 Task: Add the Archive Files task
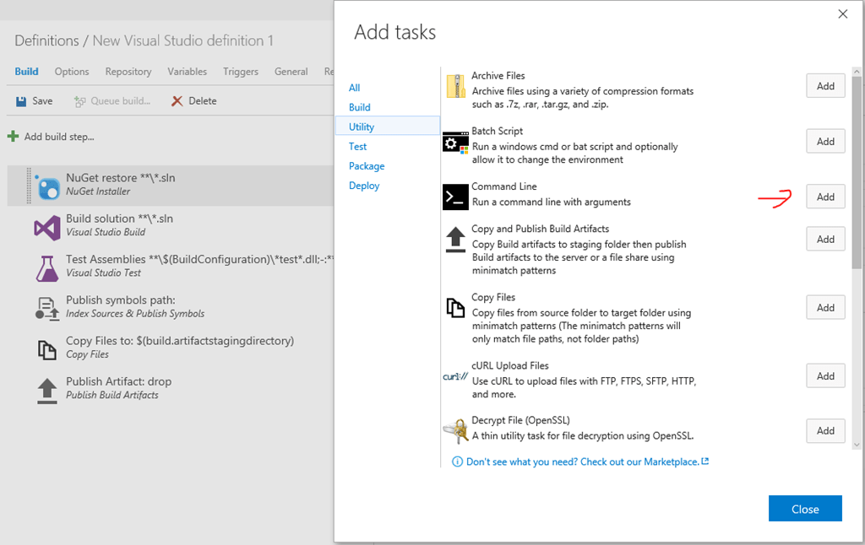tap(825, 86)
